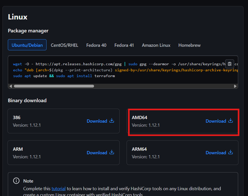This screenshot has width=248, height=196.
Task: Click the 'sudo apt update' command line
Action: [64, 76]
